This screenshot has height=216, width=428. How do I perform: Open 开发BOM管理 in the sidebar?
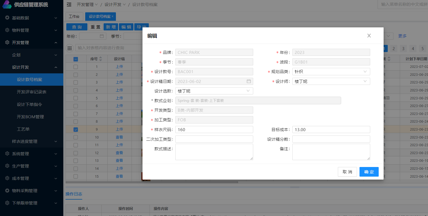point(30,117)
